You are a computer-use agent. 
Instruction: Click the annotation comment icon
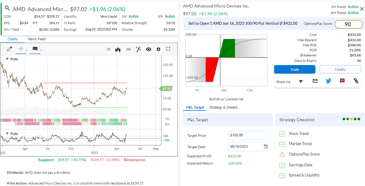(35, 49)
